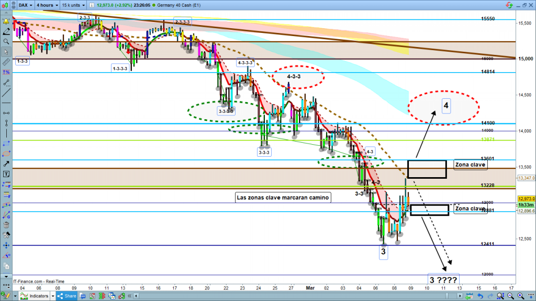
Task: Select the arrow cursor tool
Action: click(6, 52)
